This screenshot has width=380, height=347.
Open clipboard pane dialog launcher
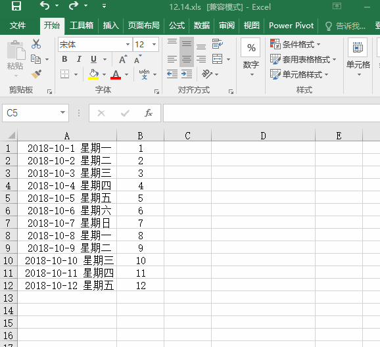50,91
